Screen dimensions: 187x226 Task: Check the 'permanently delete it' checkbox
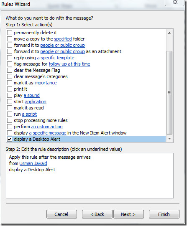[10, 33]
